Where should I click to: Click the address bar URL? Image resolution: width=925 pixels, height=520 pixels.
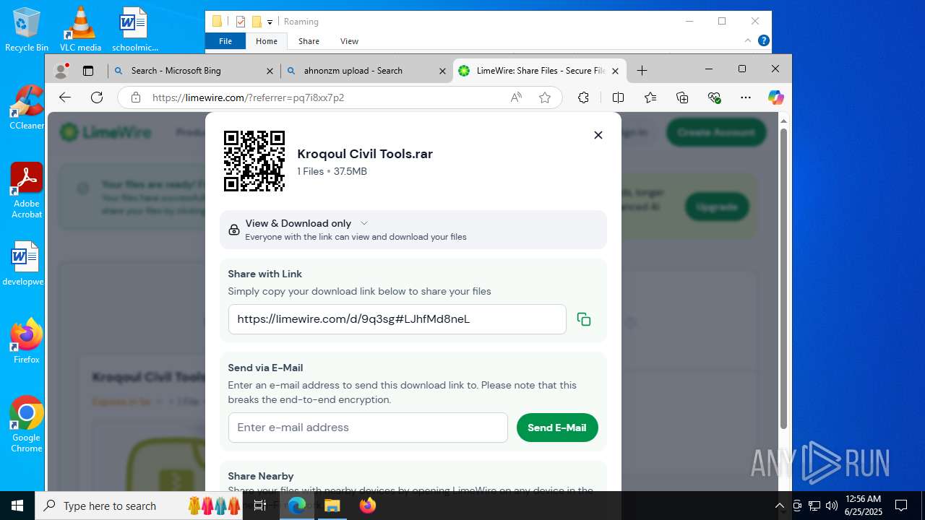tap(248, 97)
